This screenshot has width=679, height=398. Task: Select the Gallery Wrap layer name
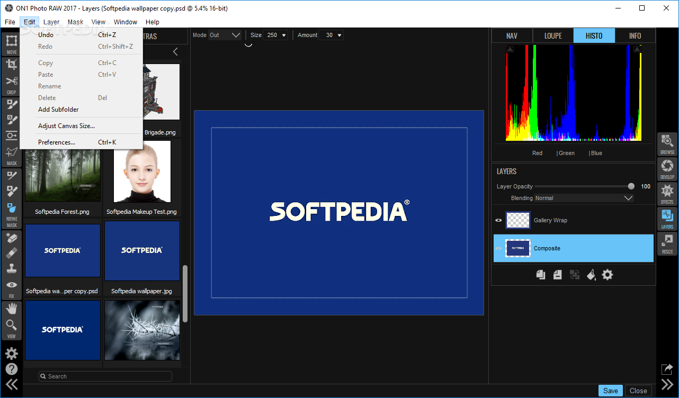point(550,220)
